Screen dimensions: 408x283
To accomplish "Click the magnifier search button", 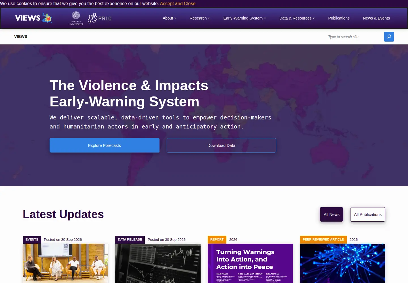I will pyautogui.click(x=389, y=37).
